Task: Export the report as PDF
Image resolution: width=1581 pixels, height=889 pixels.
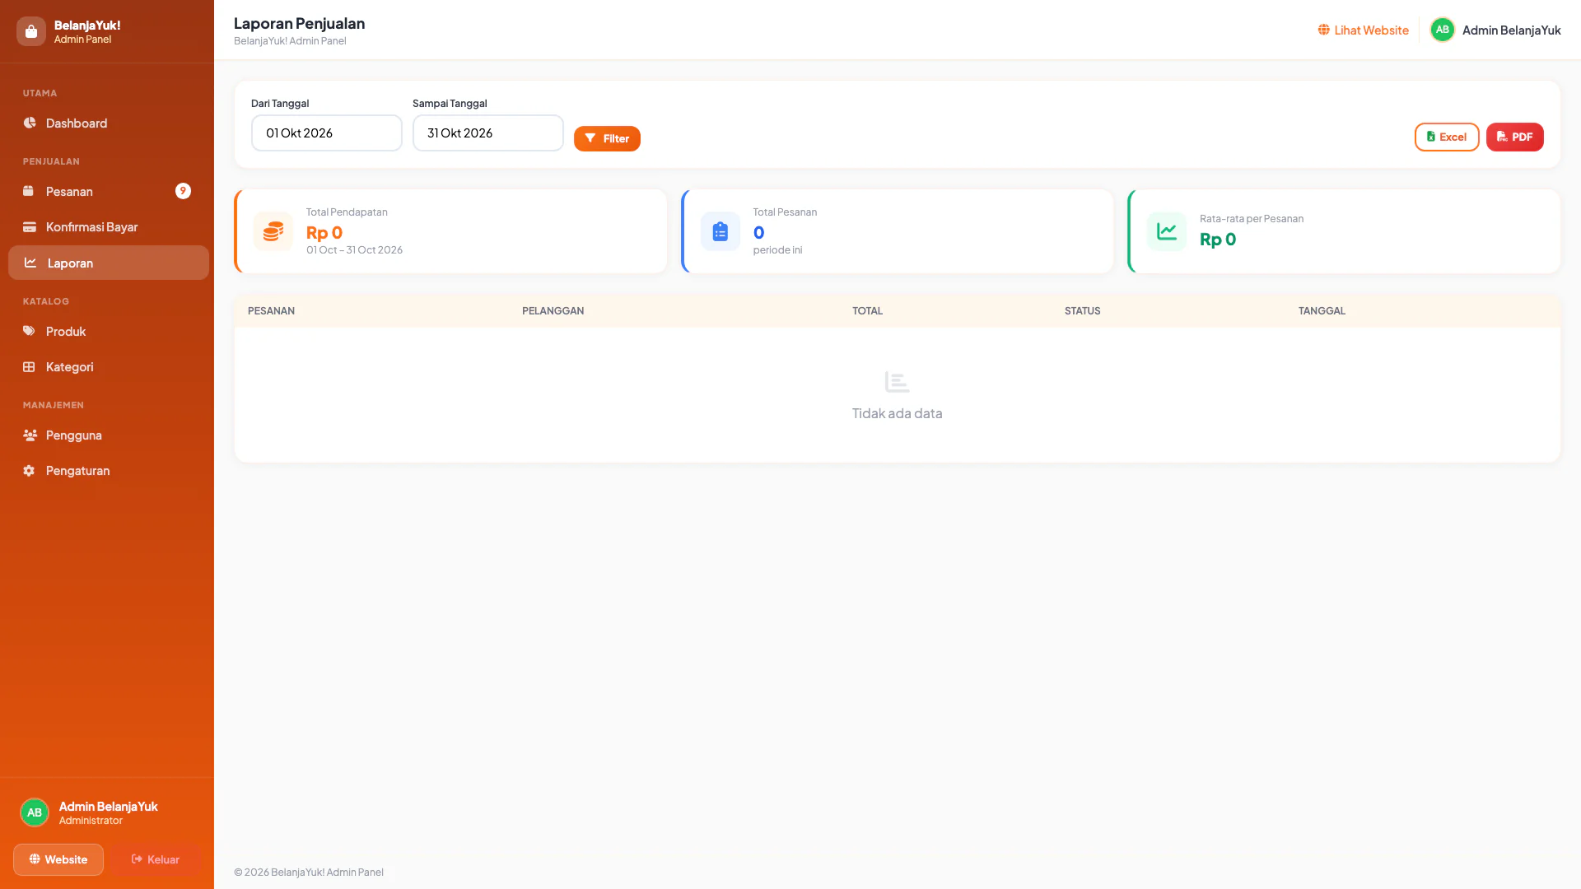Action: (x=1514, y=137)
